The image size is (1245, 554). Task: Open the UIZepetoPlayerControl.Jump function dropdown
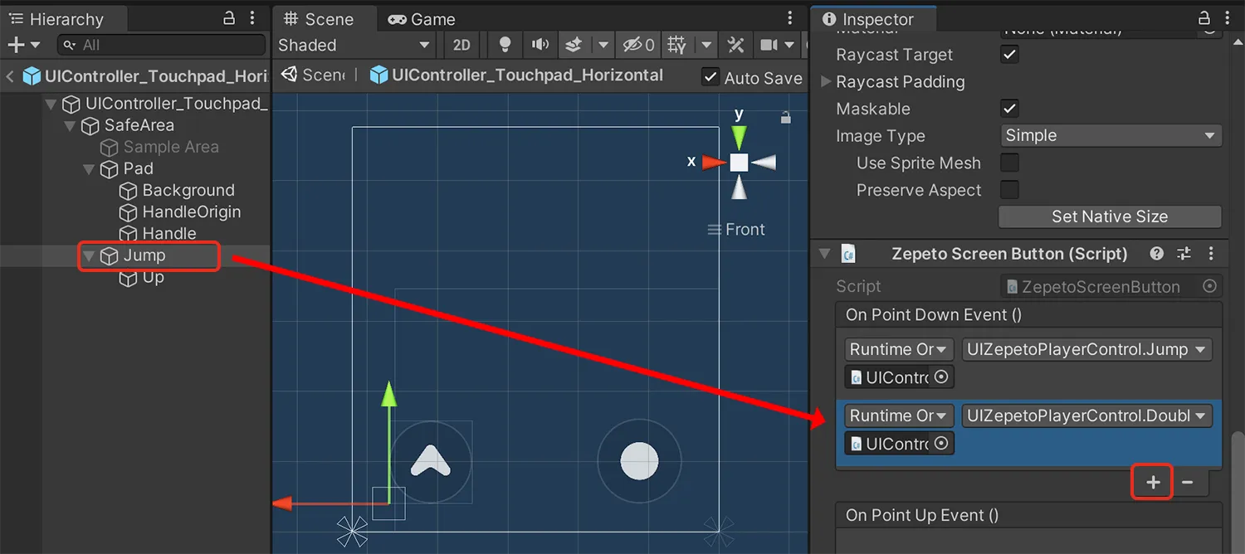[1087, 349]
